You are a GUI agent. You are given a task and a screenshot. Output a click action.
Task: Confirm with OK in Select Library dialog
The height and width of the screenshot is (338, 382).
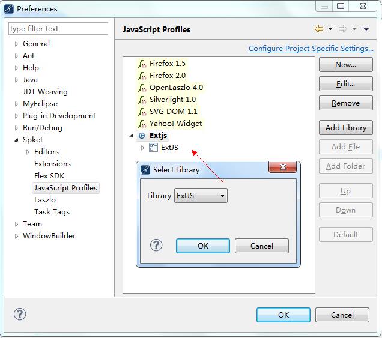tap(202, 246)
